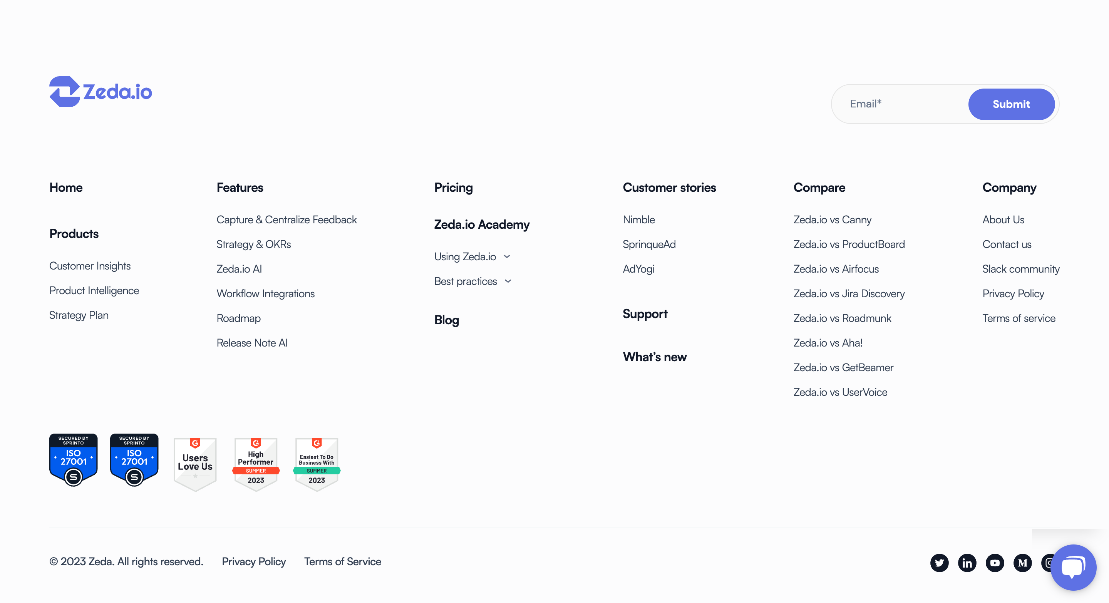
Task: Open bottom bar Terms of Service link
Action: [x=342, y=562]
